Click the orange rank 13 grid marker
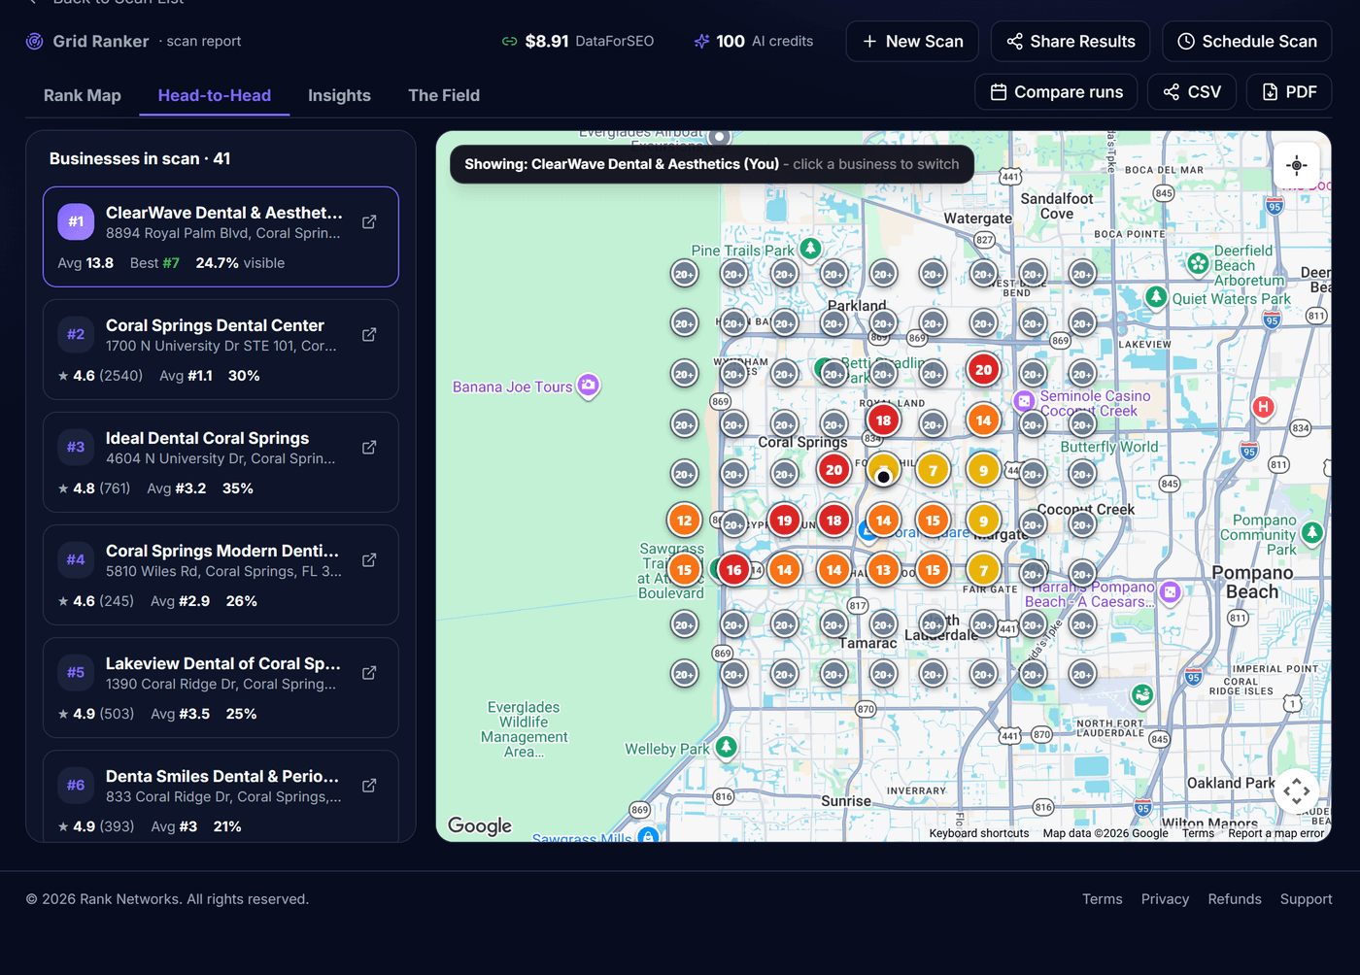The image size is (1360, 975). 883,570
